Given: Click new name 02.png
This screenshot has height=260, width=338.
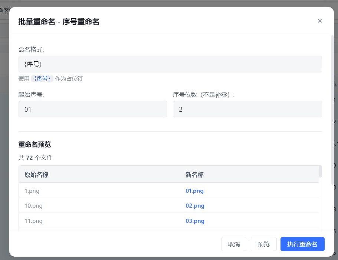Looking at the screenshot, I should tap(195, 206).
